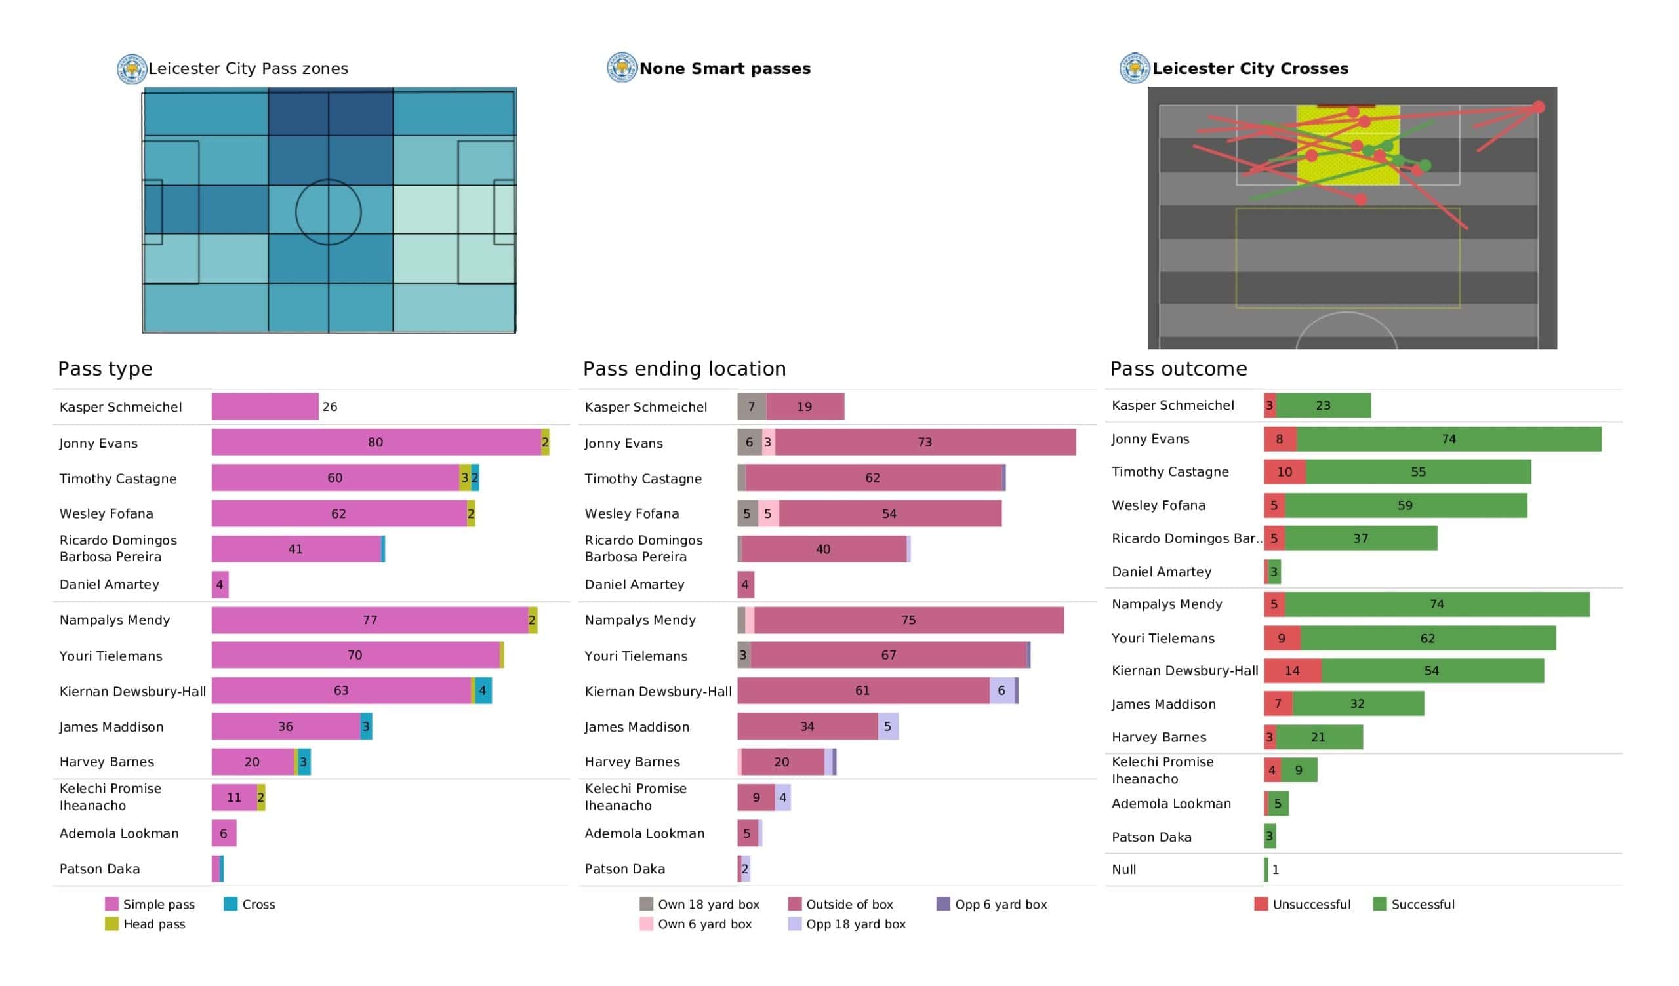Image resolution: width=1679 pixels, height=986 pixels.
Task: Select the Simple pass legend swatch
Action: click(x=112, y=904)
